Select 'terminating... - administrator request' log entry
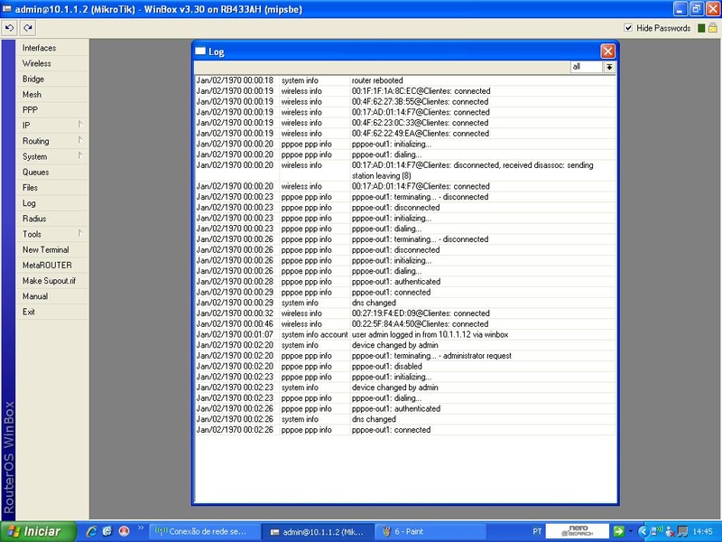This screenshot has height=542, width=722. [x=405, y=356]
